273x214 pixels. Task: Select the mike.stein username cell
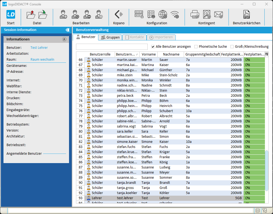point(128,75)
